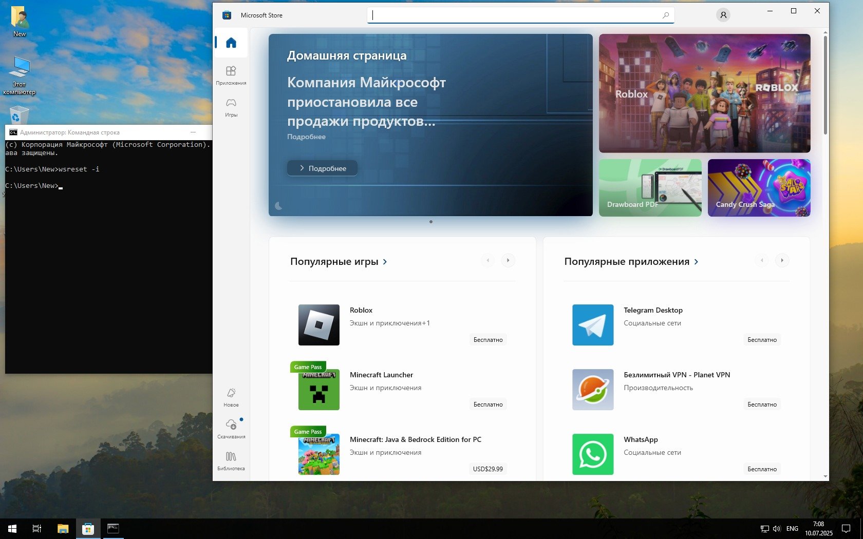Go to Игры section in sidebar
863x539 pixels.
tap(231, 107)
